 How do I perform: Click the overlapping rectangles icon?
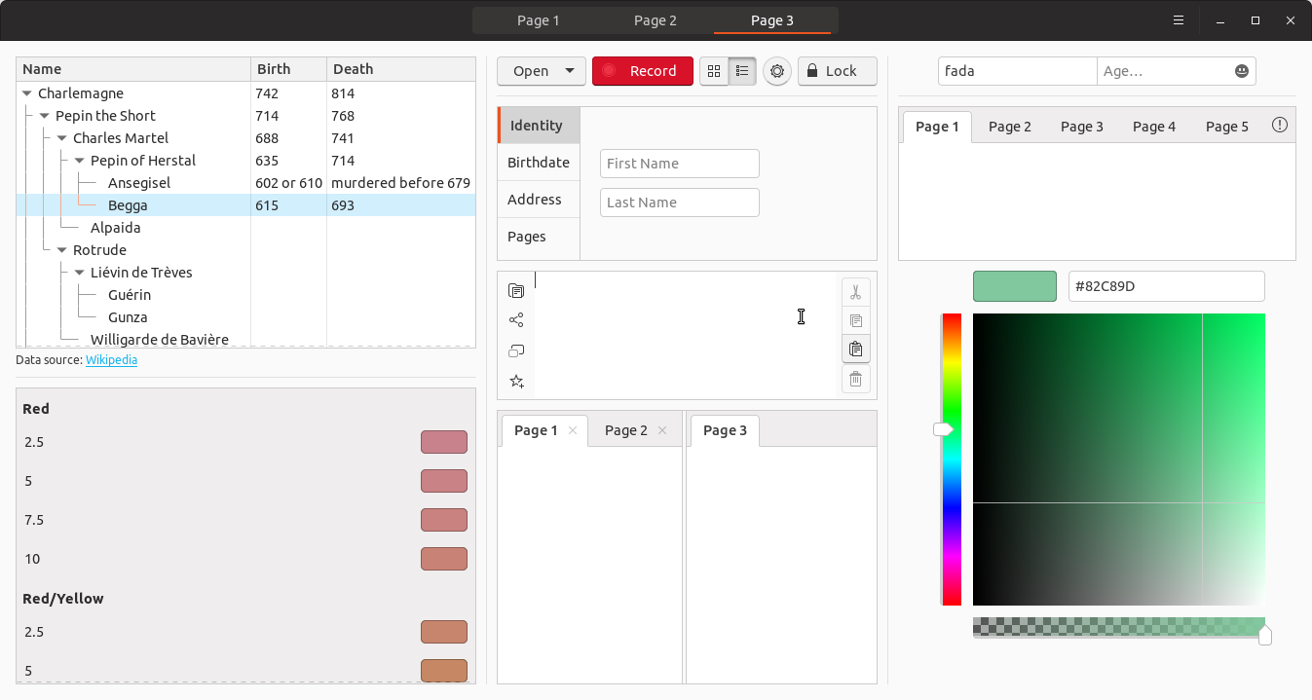click(516, 350)
